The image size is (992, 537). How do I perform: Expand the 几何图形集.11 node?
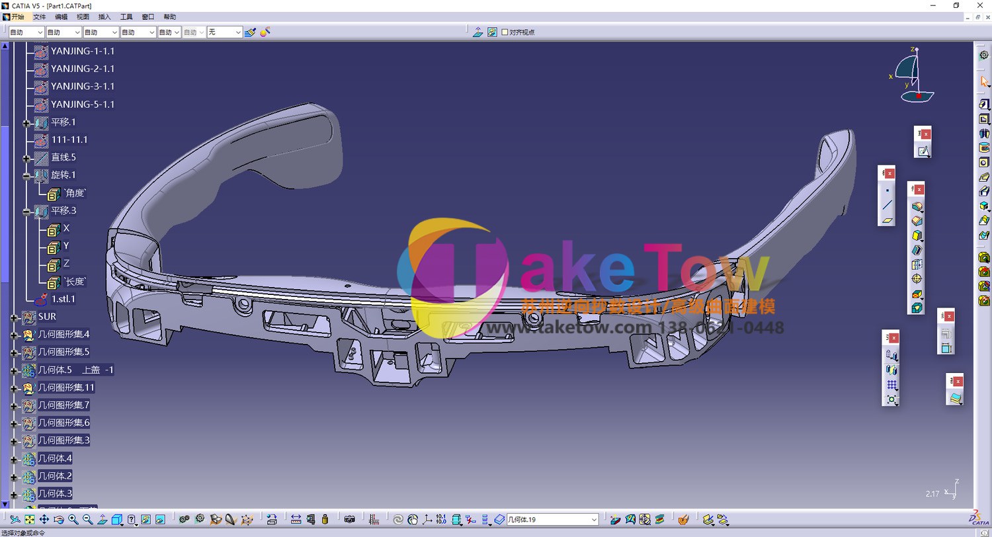[x=14, y=388]
